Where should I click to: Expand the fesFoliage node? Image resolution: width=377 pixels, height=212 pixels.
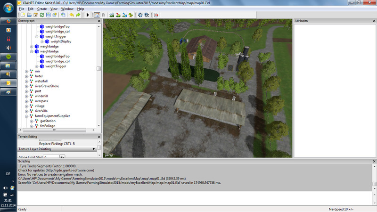pyautogui.click(x=32, y=126)
